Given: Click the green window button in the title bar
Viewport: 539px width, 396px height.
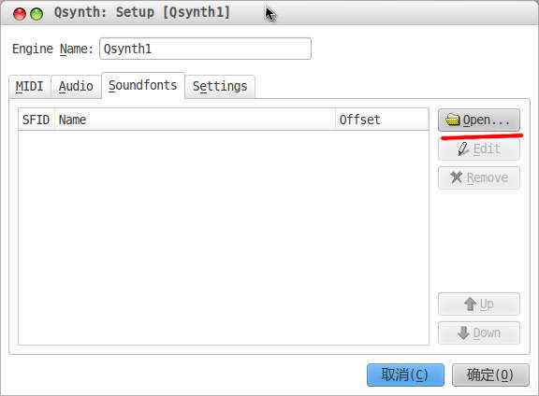Looking at the screenshot, I should 36,14.
